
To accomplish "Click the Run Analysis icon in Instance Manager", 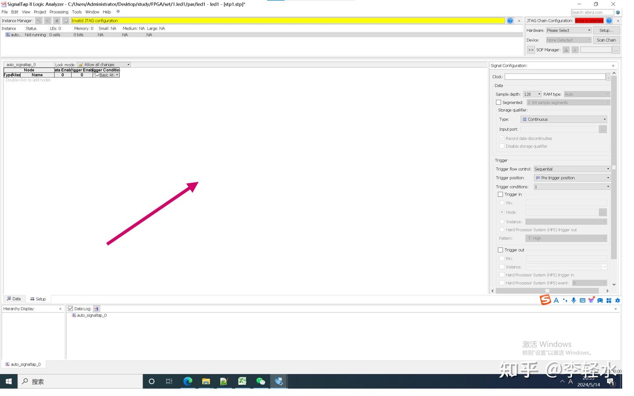I will tap(39, 21).
